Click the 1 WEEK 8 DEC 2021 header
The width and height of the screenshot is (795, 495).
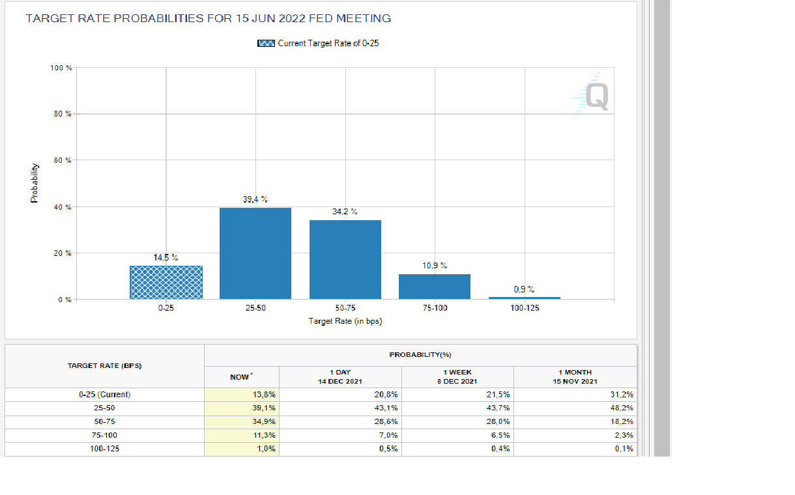click(x=457, y=376)
